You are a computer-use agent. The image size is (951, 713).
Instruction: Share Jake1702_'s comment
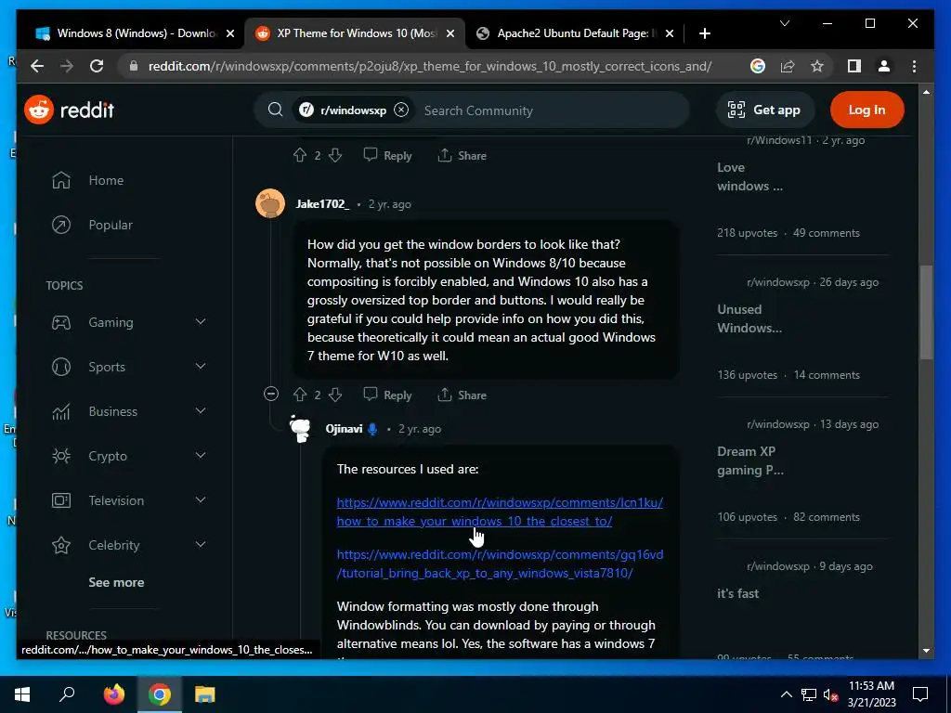coord(462,395)
